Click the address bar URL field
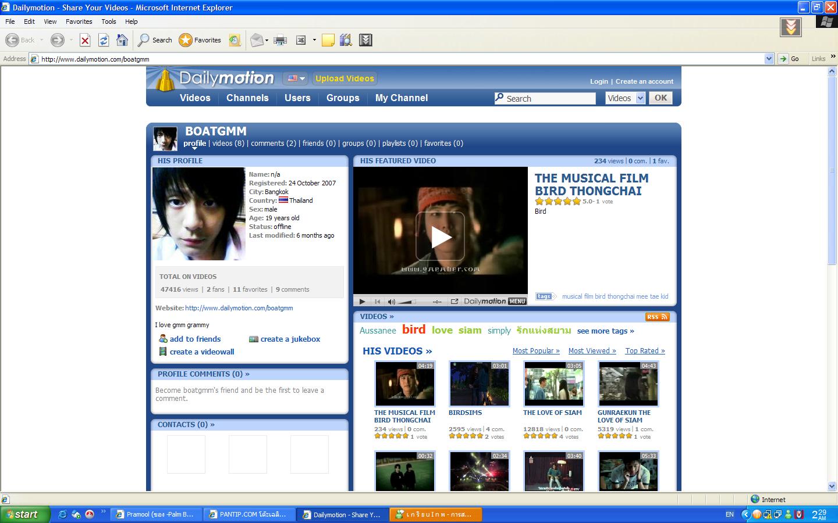This screenshot has width=838, height=523. click(402, 59)
